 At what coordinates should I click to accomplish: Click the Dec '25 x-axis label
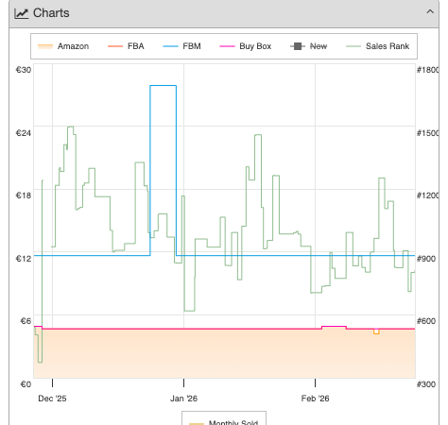click(x=52, y=399)
